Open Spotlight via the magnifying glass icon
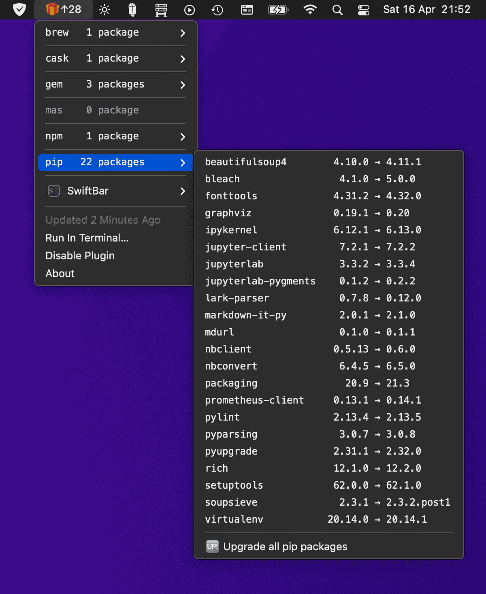This screenshot has height=594, width=486. [337, 9]
